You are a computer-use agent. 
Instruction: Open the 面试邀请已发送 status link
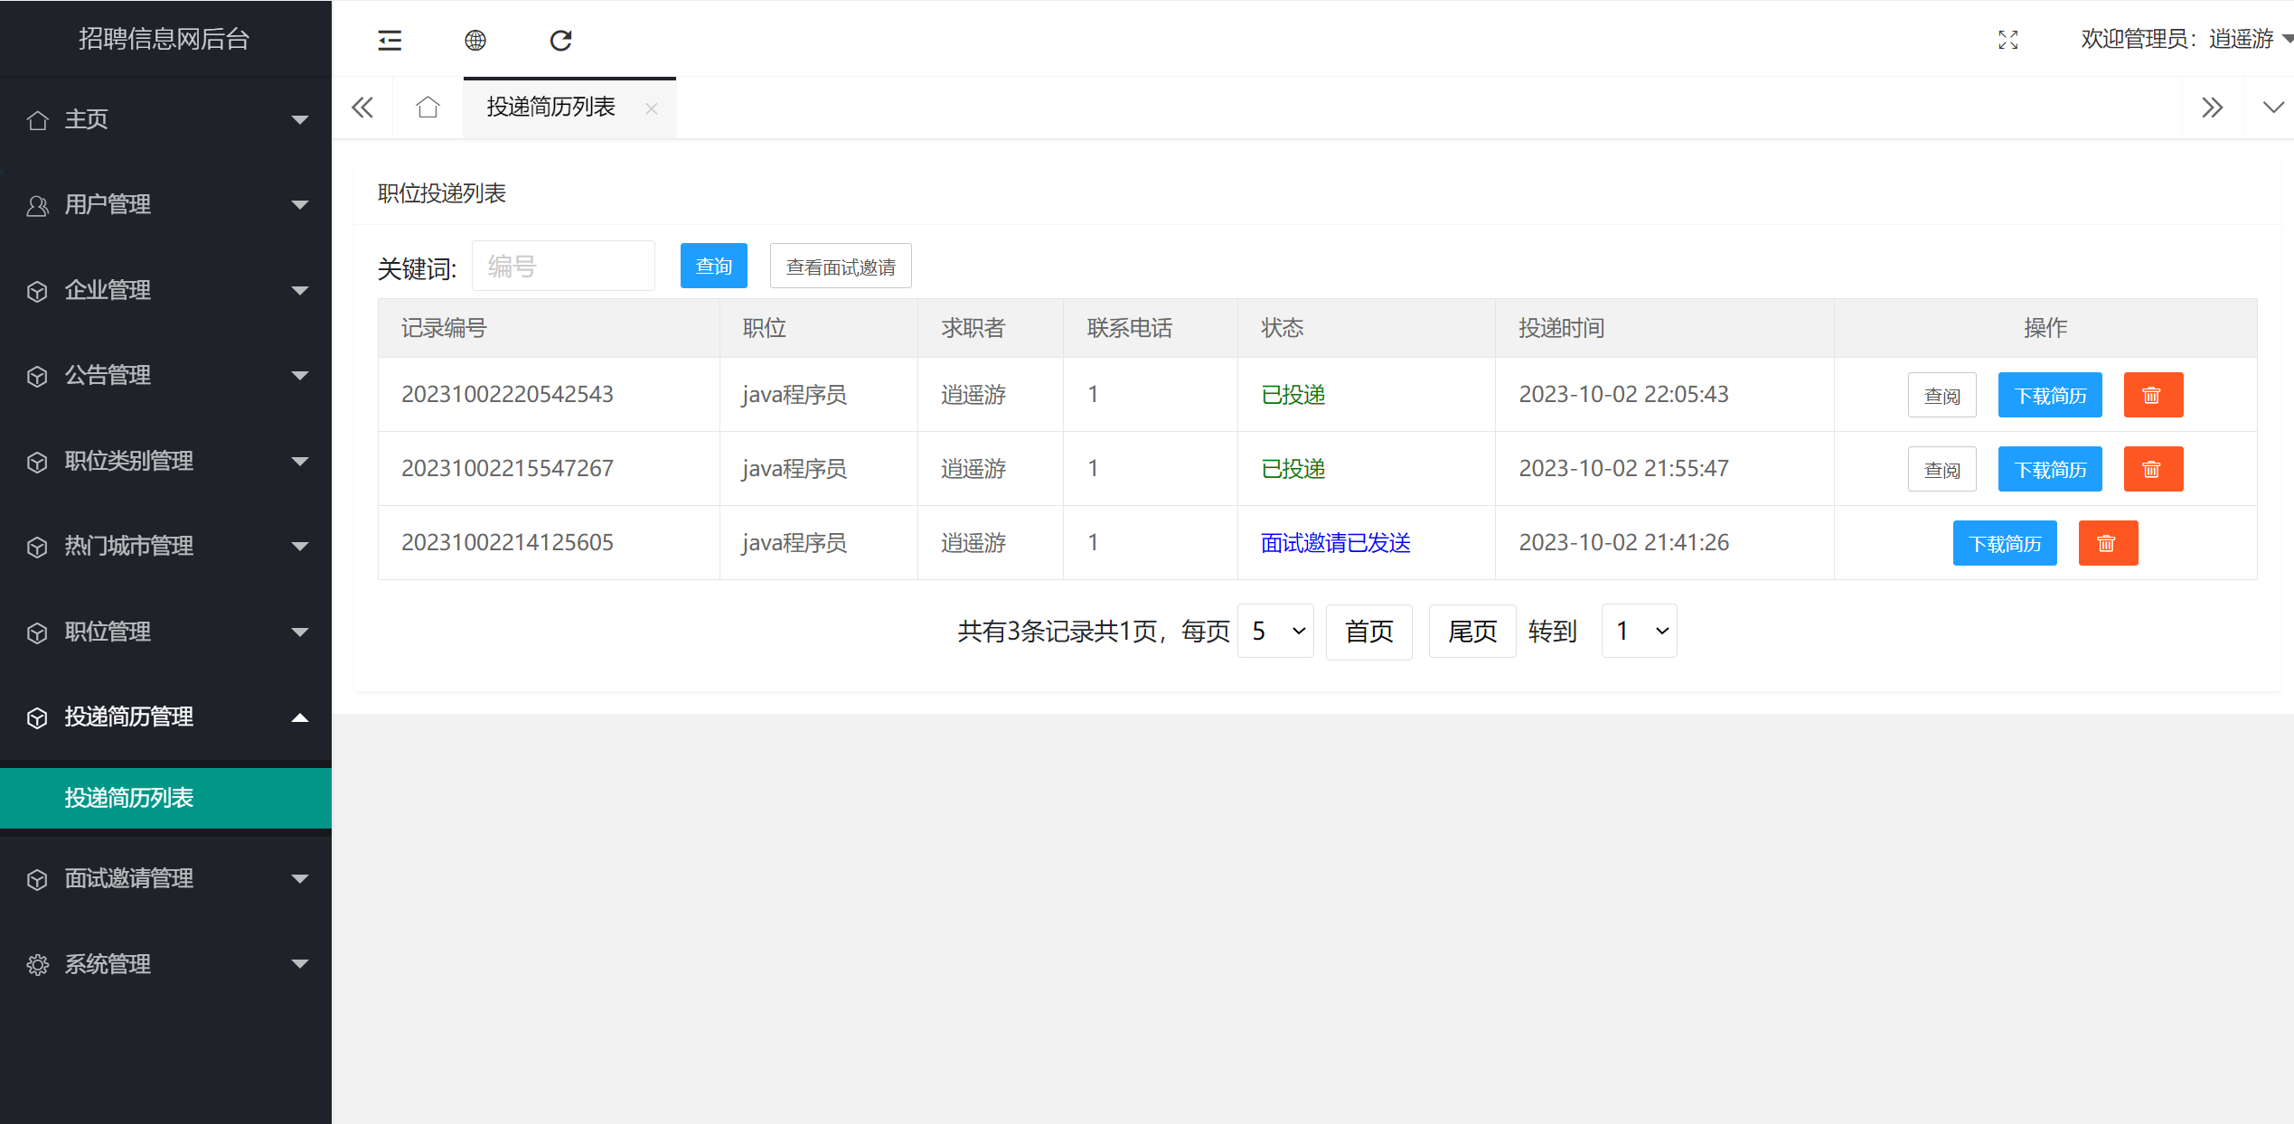tap(1335, 542)
